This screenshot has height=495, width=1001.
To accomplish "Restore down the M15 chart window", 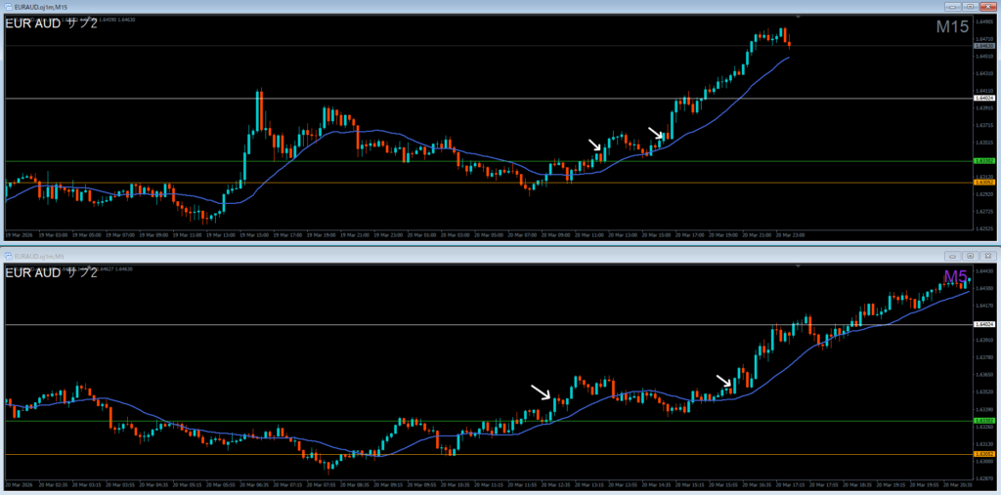I will pos(972,8).
